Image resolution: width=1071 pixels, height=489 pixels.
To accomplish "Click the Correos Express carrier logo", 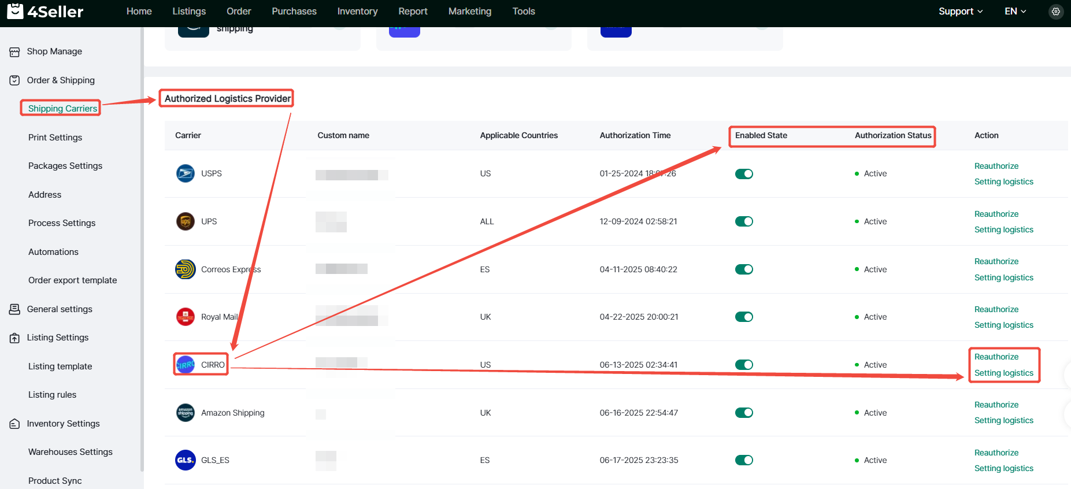I will (x=185, y=269).
